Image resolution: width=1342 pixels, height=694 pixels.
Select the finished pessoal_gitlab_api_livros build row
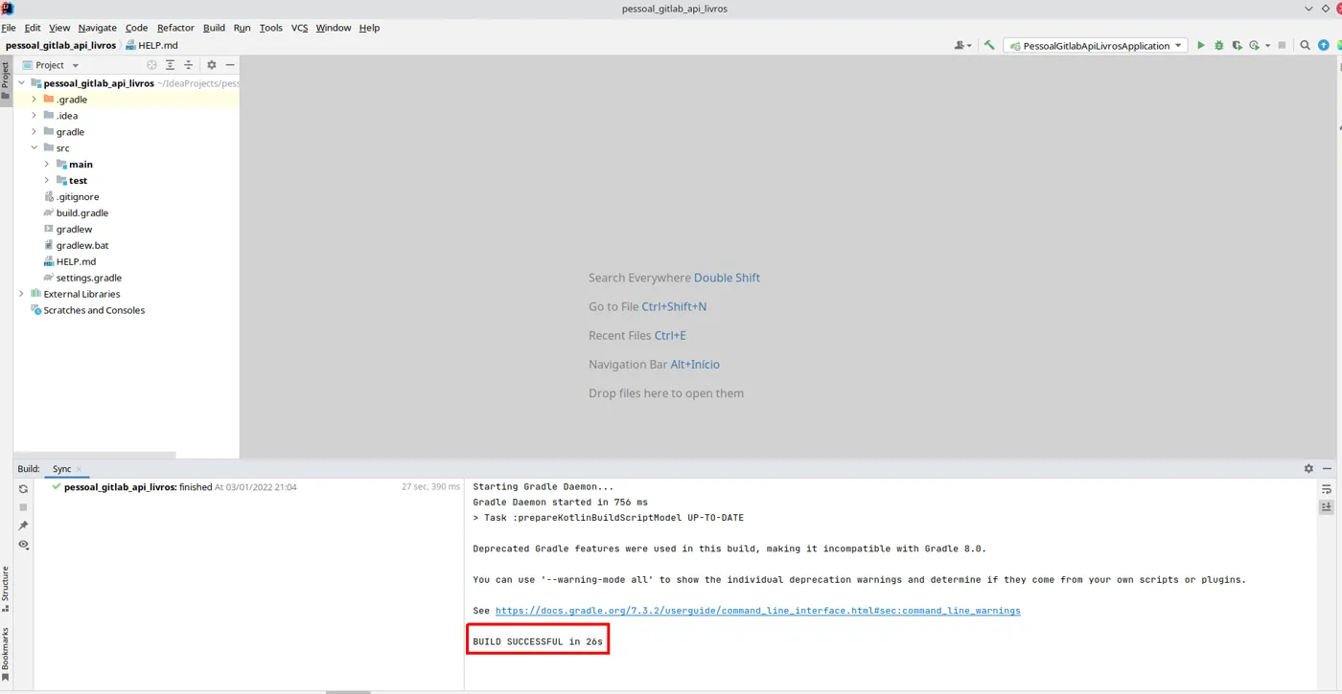click(249, 487)
